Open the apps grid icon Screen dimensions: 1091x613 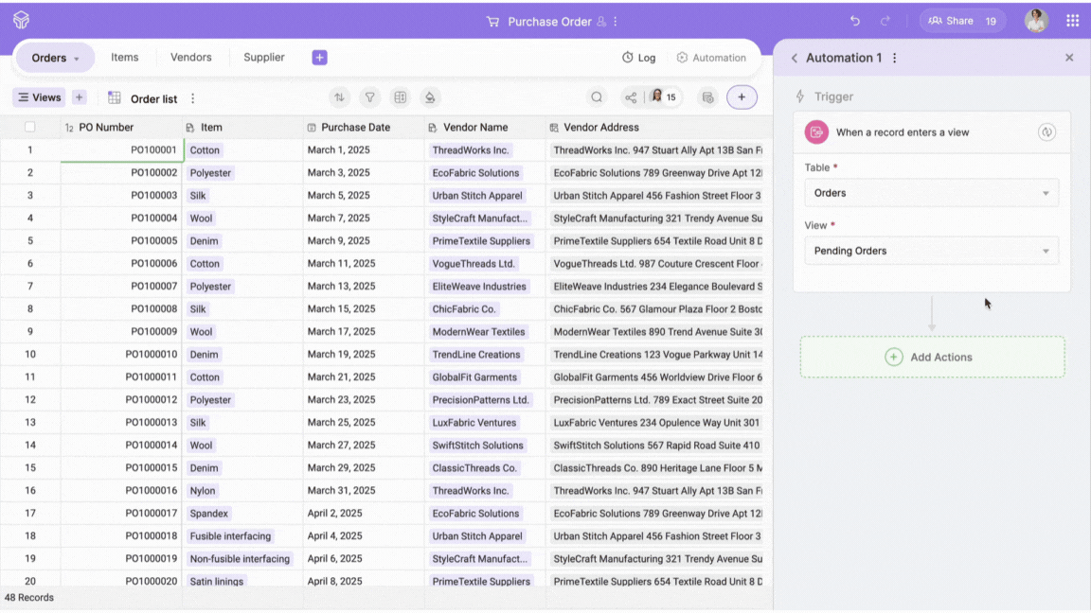coord(1072,21)
